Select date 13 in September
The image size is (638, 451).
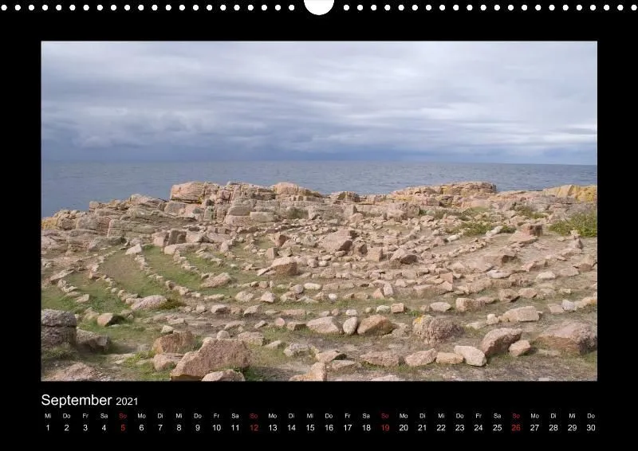[273, 428]
